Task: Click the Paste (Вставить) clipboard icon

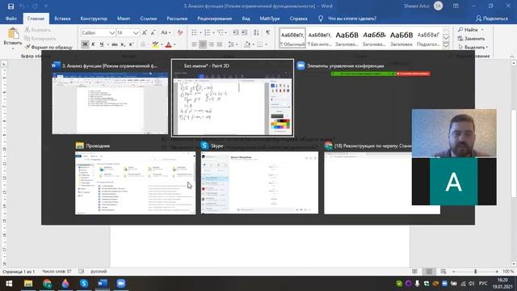Action: 13,34
